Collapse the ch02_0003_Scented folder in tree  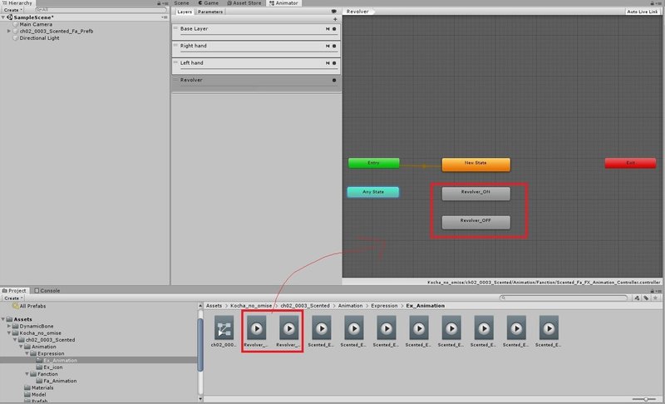pyautogui.click(x=15, y=339)
